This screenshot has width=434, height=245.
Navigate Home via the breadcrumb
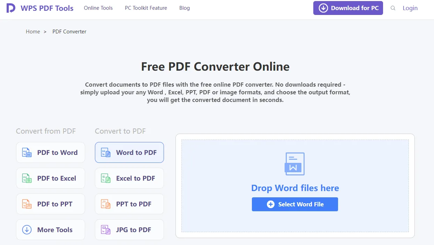pyautogui.click(x=33, y=31)
